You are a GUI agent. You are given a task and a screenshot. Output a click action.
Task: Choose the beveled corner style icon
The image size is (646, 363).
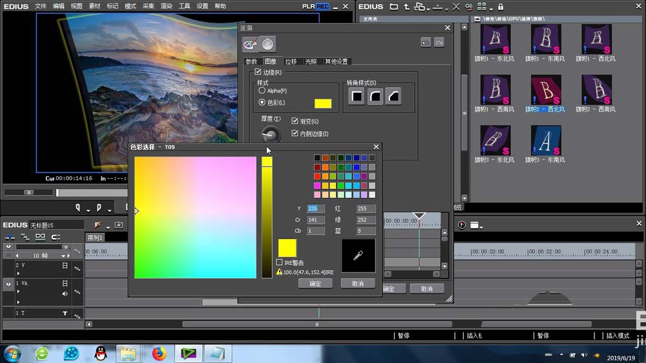point(393,97)
